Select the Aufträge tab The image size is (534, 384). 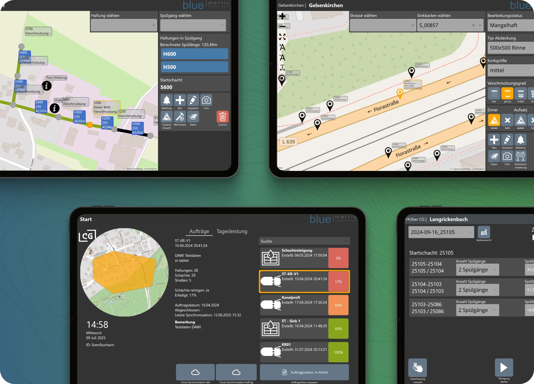[199, 231]
